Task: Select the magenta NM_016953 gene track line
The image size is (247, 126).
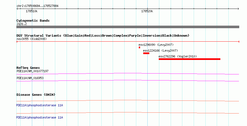Action: [128, 81]
